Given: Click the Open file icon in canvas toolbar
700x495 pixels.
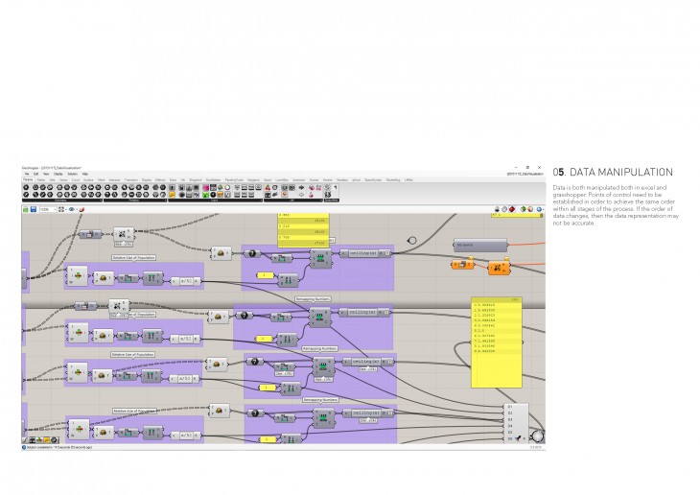Looking at the screenshot, I should coord(26,208).
